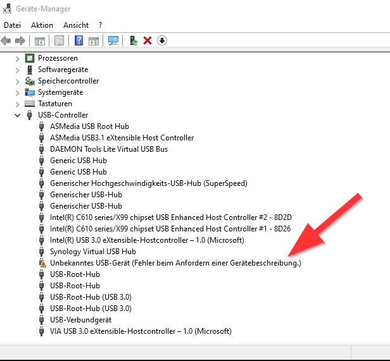Select ASMedia USB3.1 eXtensible Host Controller
Screen dimensions: 390x361
coord(122,138)
